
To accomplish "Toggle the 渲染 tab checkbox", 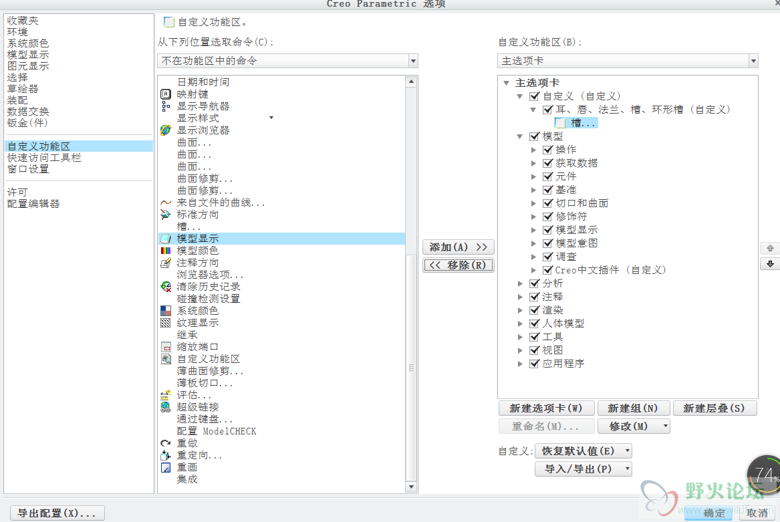I will (x=534, y=310).
